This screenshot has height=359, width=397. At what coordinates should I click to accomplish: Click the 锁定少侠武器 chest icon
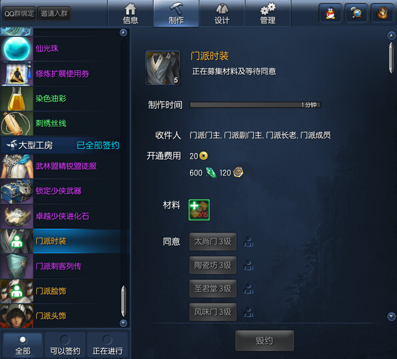pyautogui.click(x=17, y=191)
